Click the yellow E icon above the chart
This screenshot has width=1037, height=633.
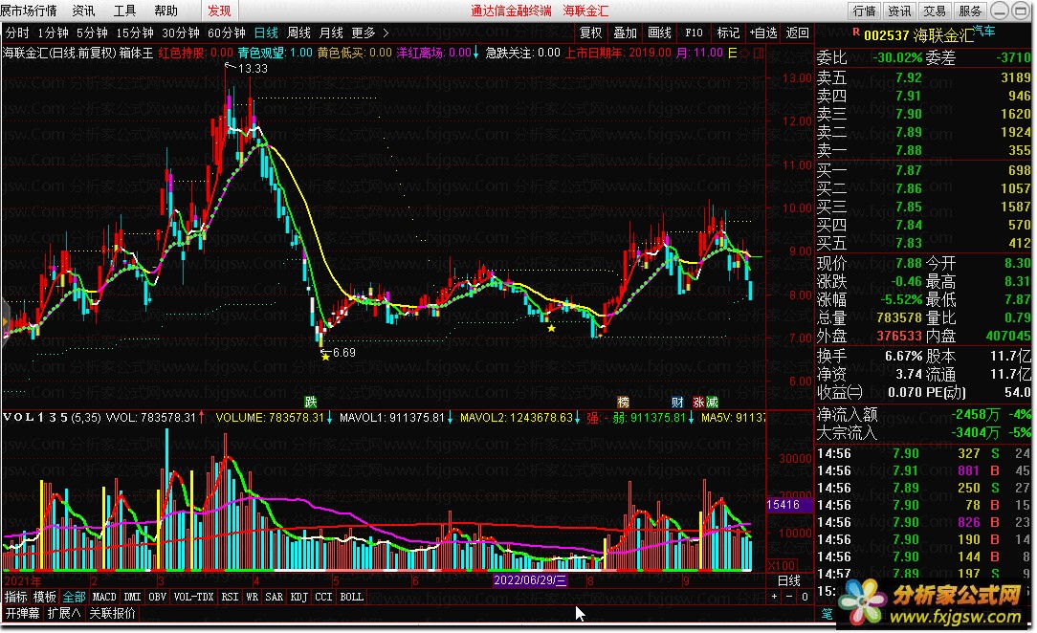coord(732,53)
